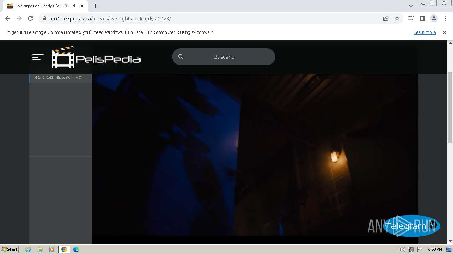Screen dimensions: 453x254
Task: Click the show desktop button
Action: pos(449,249)
